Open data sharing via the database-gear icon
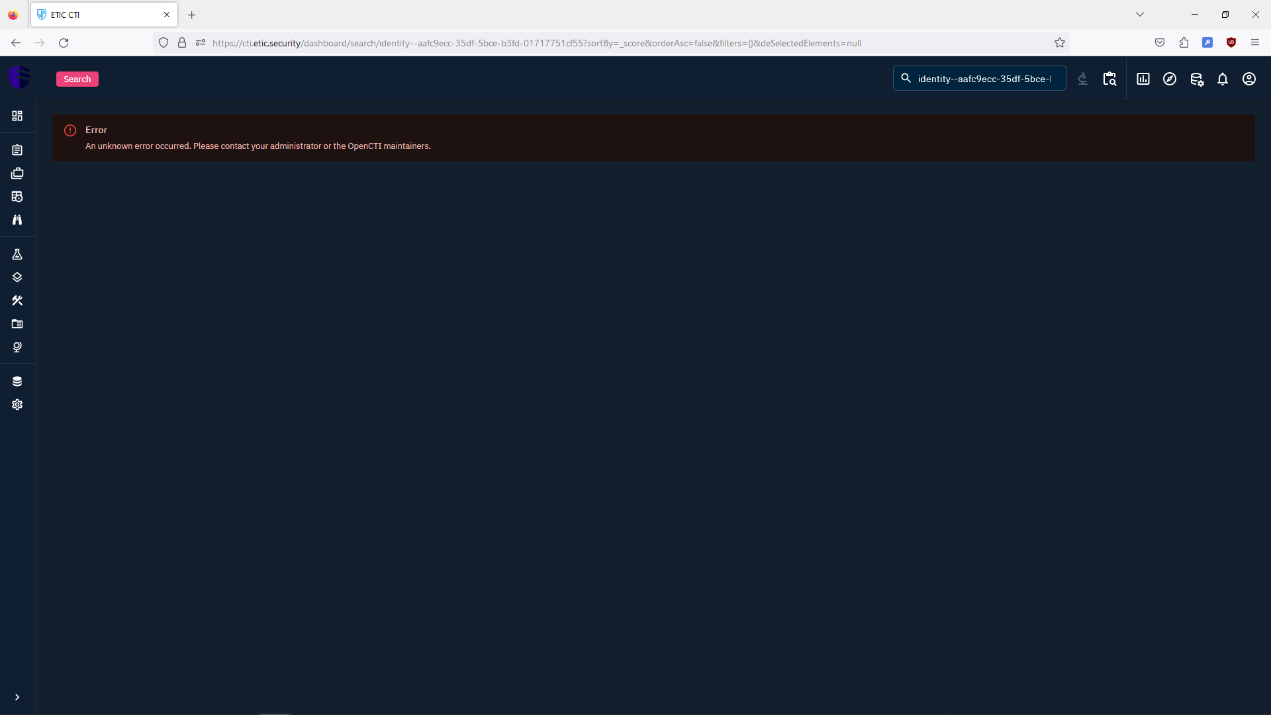This screenshot has height=715, width=1271. tap(1197, 79)
